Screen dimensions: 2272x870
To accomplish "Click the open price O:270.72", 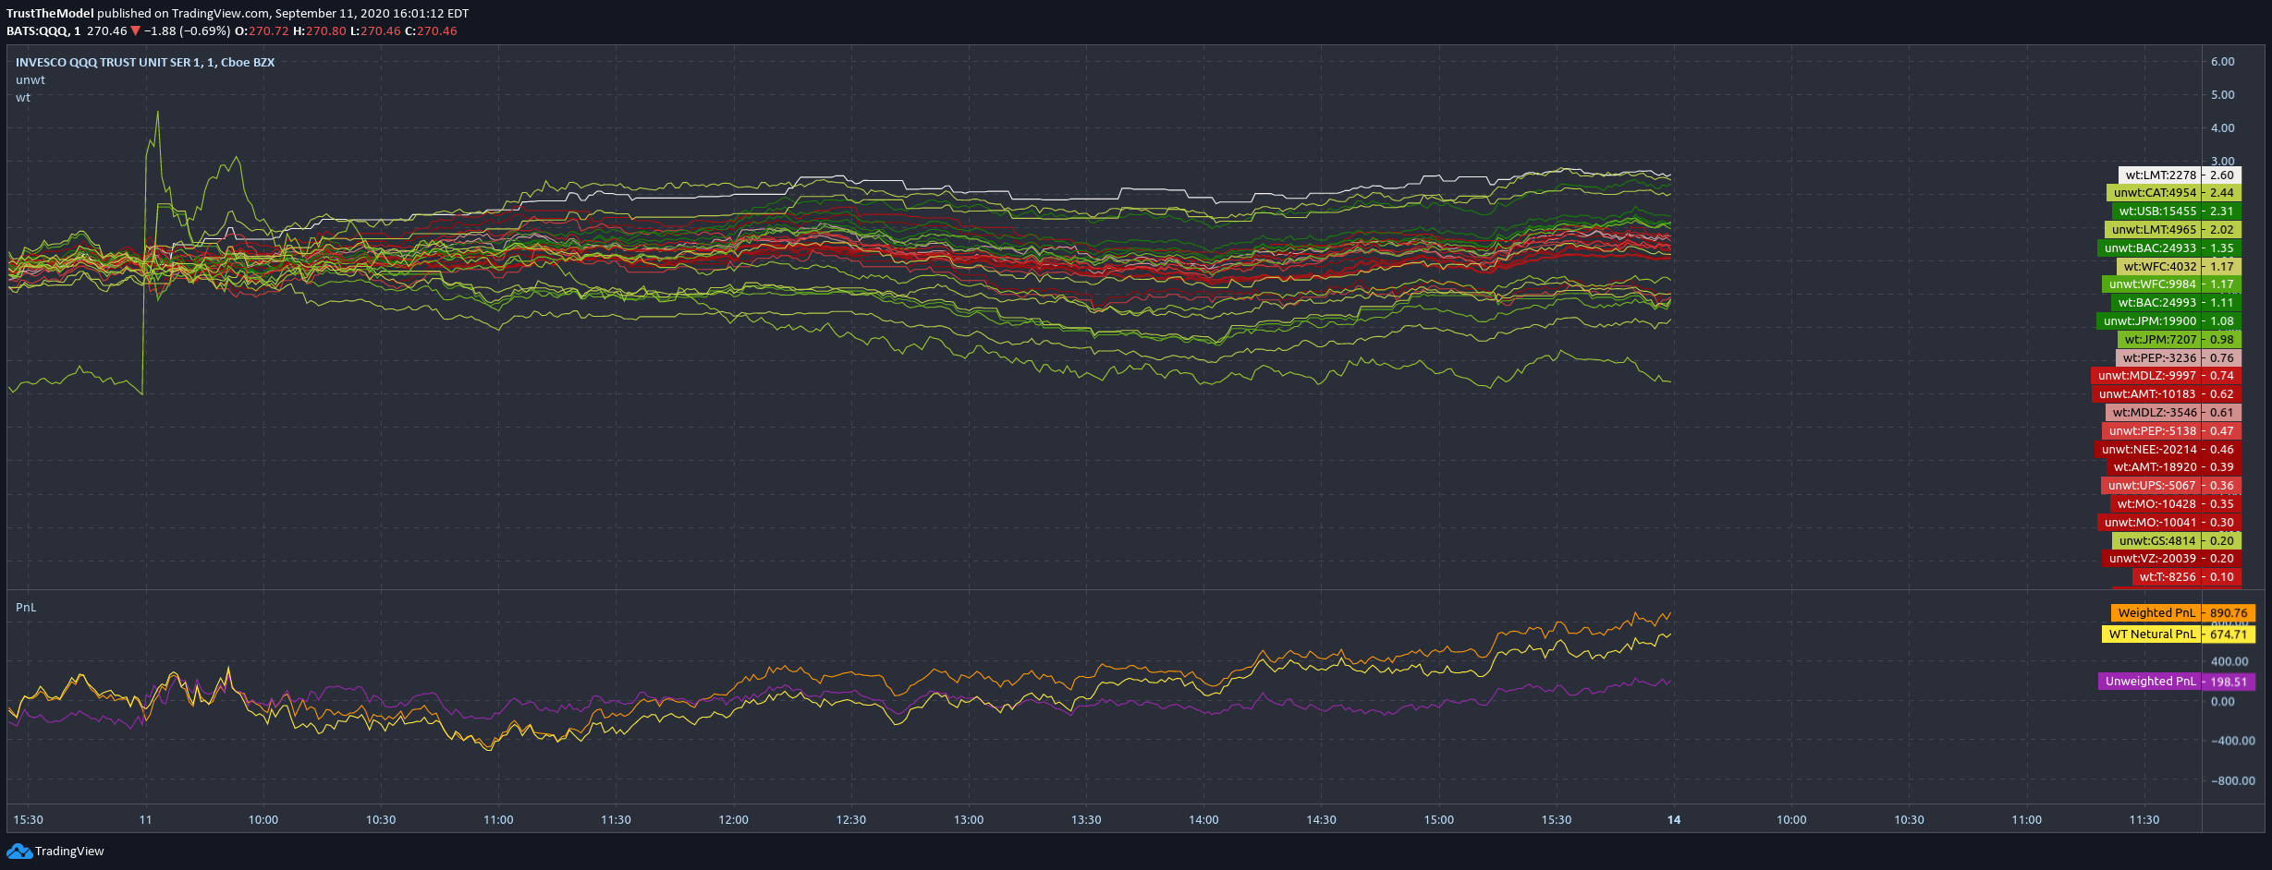I will pos(262,31).
